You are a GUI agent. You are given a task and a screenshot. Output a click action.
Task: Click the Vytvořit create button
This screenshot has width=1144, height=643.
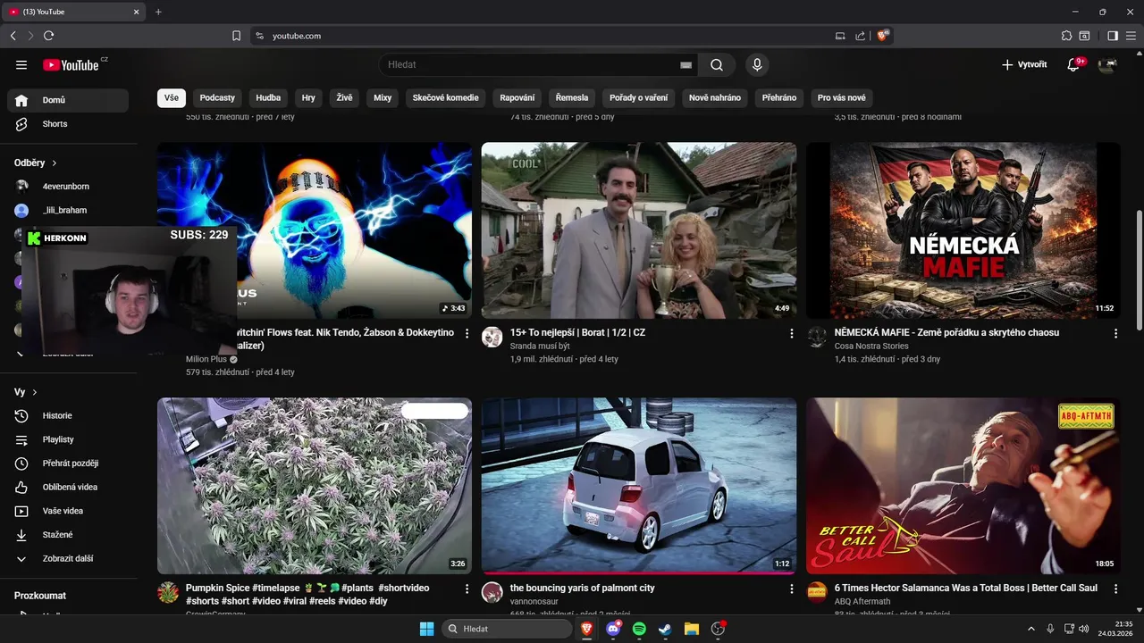(x=1024, y=64)
